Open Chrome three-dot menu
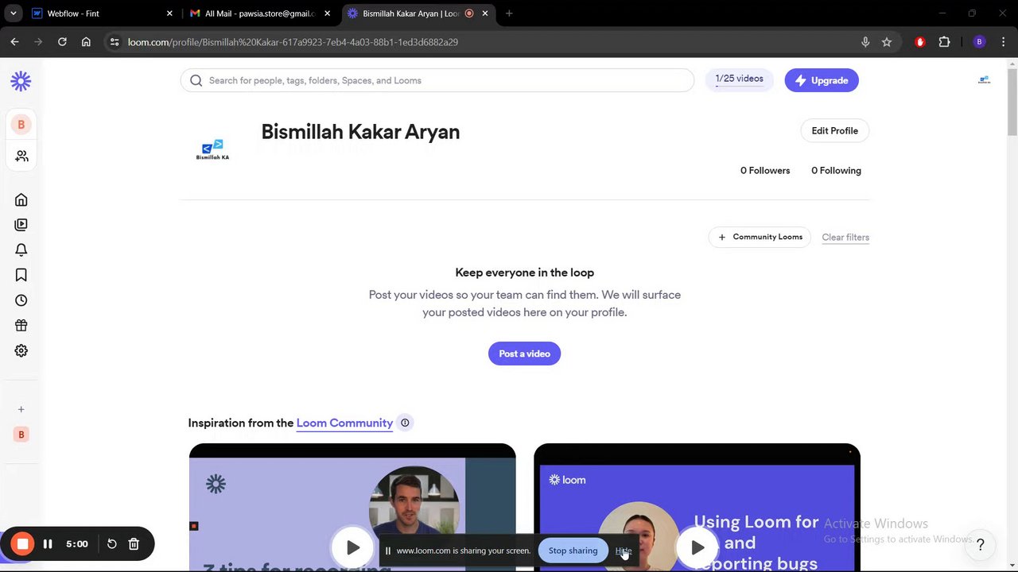 coord(1004,42)
